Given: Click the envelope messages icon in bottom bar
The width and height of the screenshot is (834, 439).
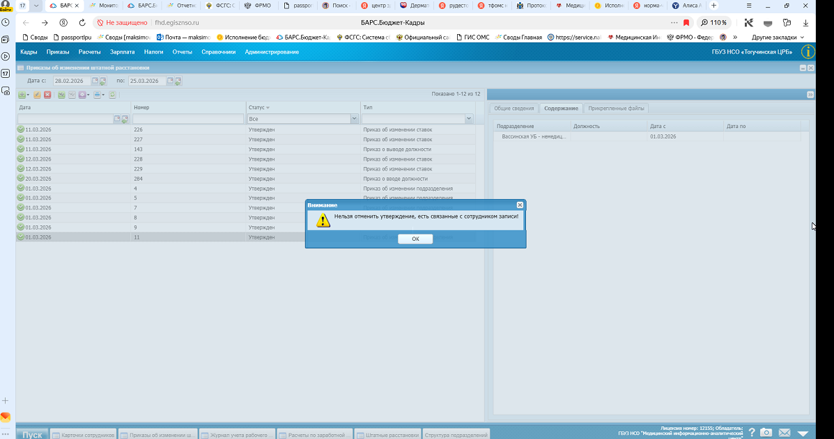Looking at the screenshot, I should 785,433.
